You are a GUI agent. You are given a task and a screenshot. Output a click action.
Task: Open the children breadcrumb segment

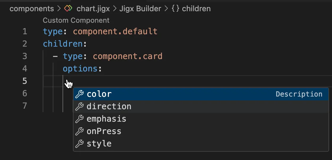point(196,9)
